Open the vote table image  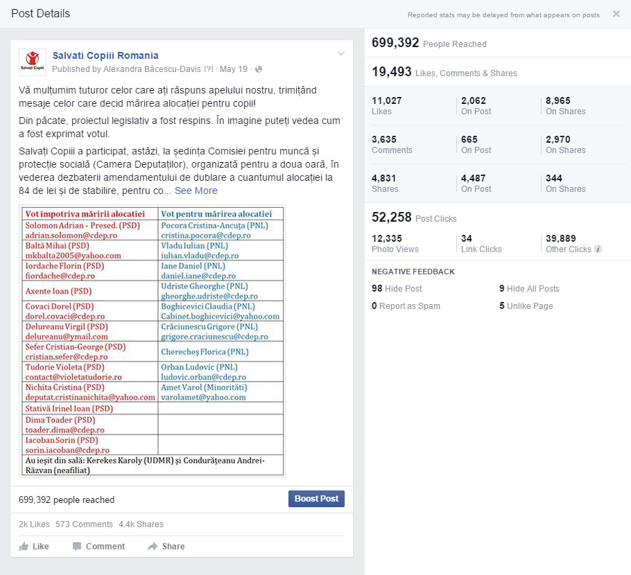(152, 341)
